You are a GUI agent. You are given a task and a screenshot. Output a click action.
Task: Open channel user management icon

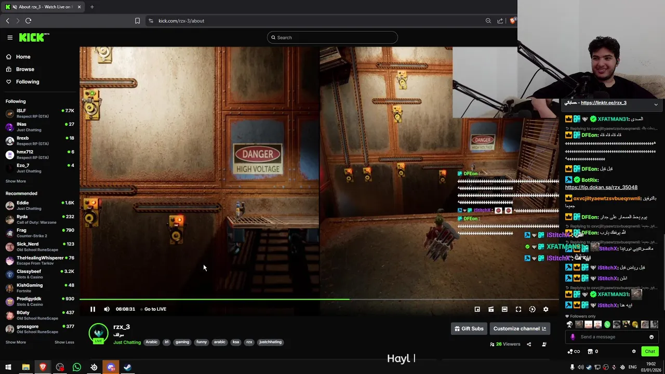(x=544, y=344)
